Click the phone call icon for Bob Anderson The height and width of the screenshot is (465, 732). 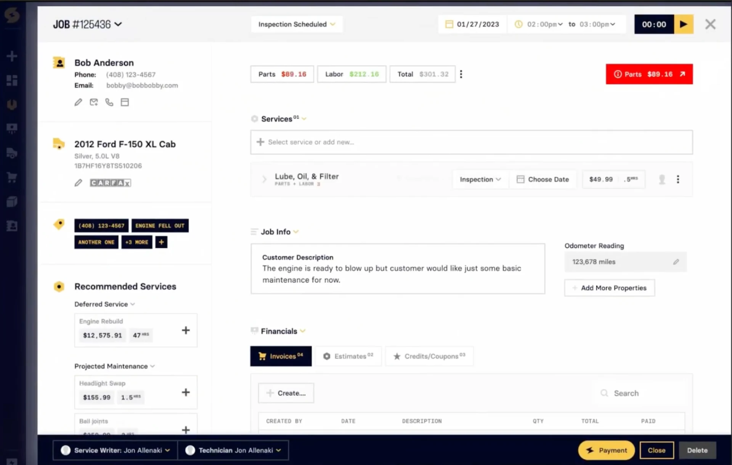[109, 102]
